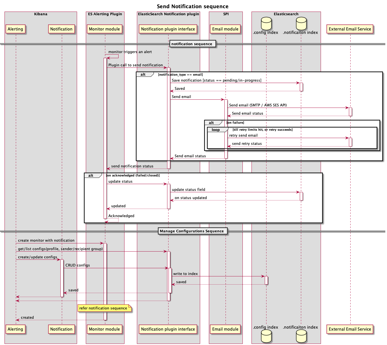Image resolution: width=387 pixels, height=345 pixels.
Task: Click the '[on failure]' alt condition
Action: [235, 123]
